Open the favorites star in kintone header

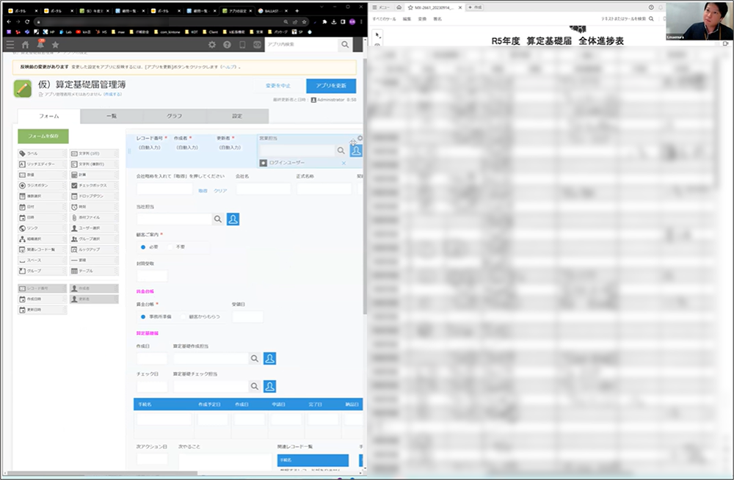tap(55, 45)
